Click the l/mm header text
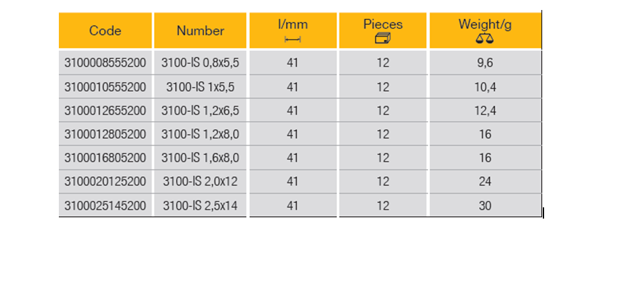The image size is (633, 301). pyautogui.click(x=293, y=25)
